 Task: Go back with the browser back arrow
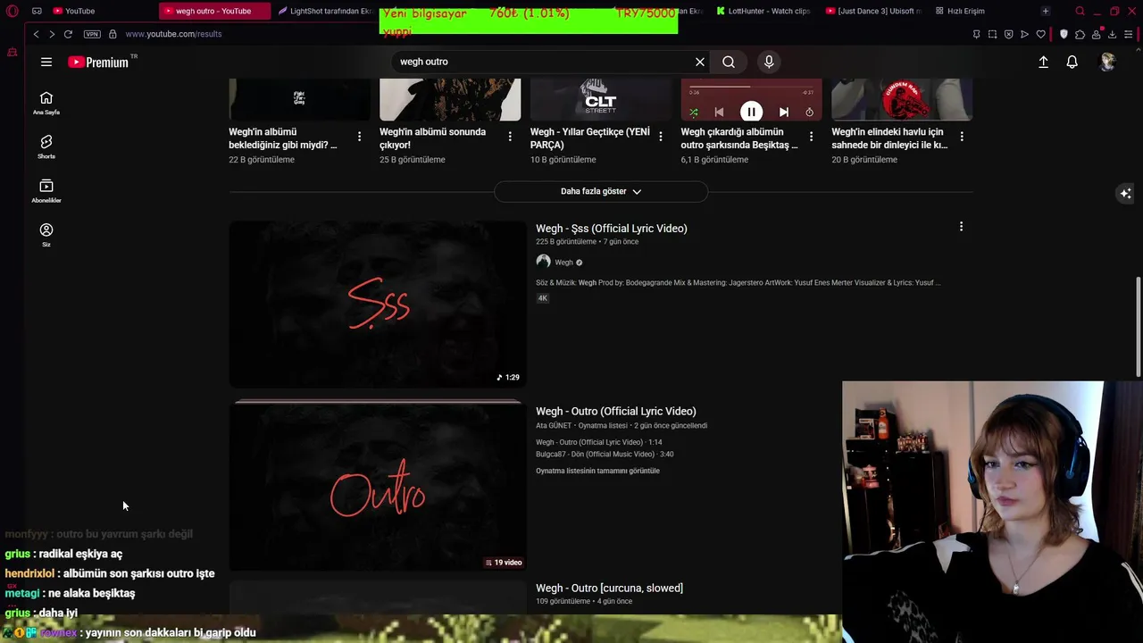coord(36,34)
